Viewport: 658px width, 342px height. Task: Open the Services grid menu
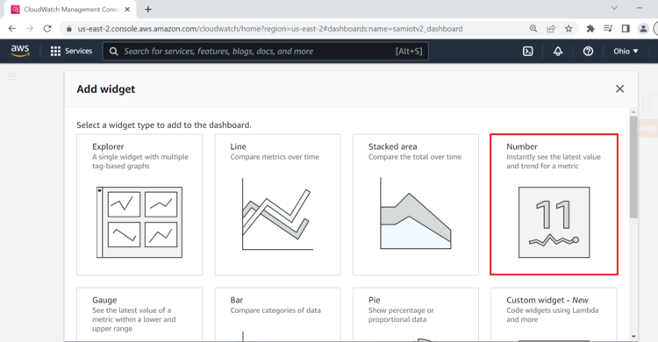[x=71, y=51]
